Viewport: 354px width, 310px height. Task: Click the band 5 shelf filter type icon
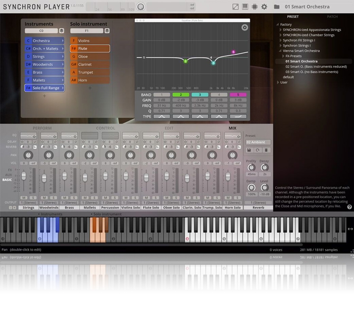(x=238, y=117)
